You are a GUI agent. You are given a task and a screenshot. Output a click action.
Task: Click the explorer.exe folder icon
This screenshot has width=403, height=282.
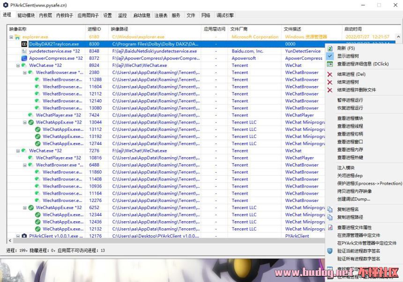coord(17,37)
